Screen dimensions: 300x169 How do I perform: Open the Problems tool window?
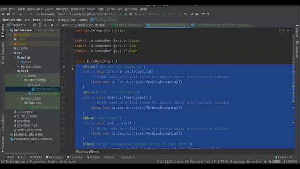[x=54, y=157]
